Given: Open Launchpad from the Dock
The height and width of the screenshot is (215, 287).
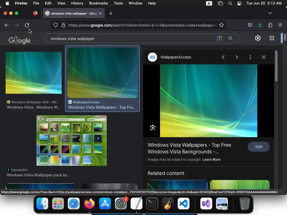Looking at the screenshot, I should [x=58, y=204].
